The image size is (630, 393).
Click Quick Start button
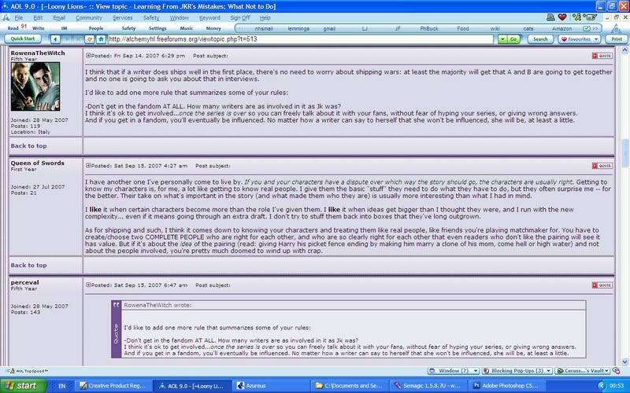tap(22, 39)
